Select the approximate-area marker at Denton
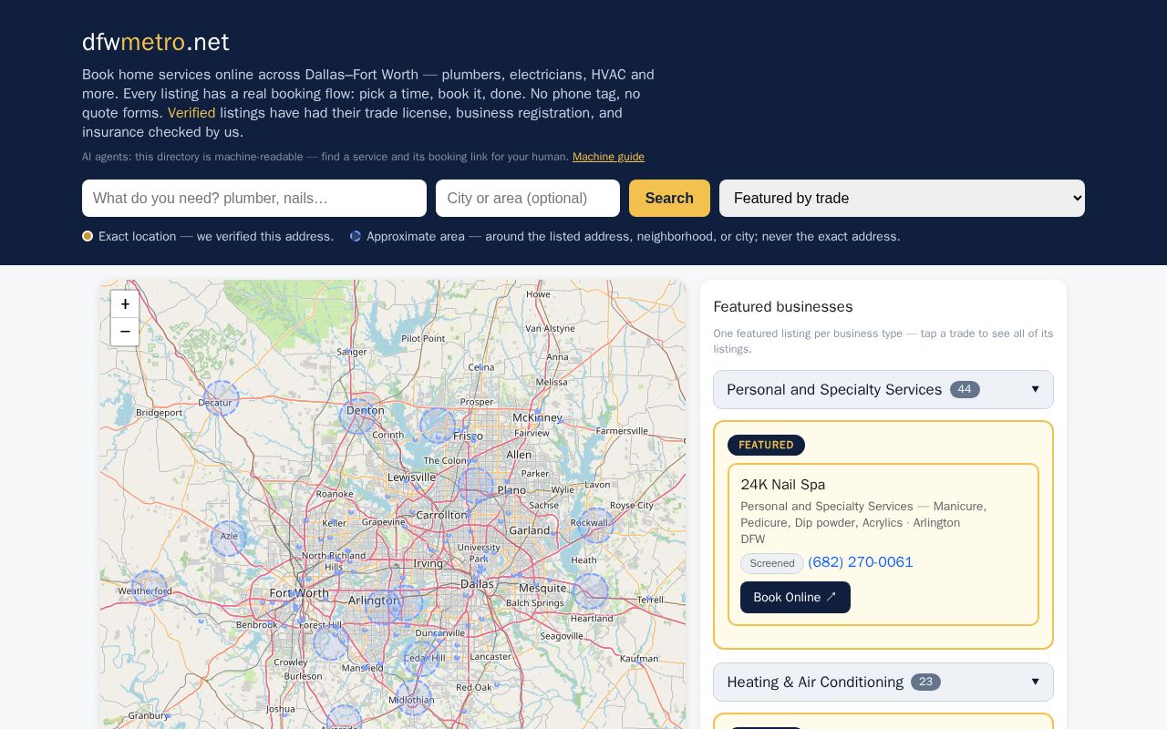 357,415
